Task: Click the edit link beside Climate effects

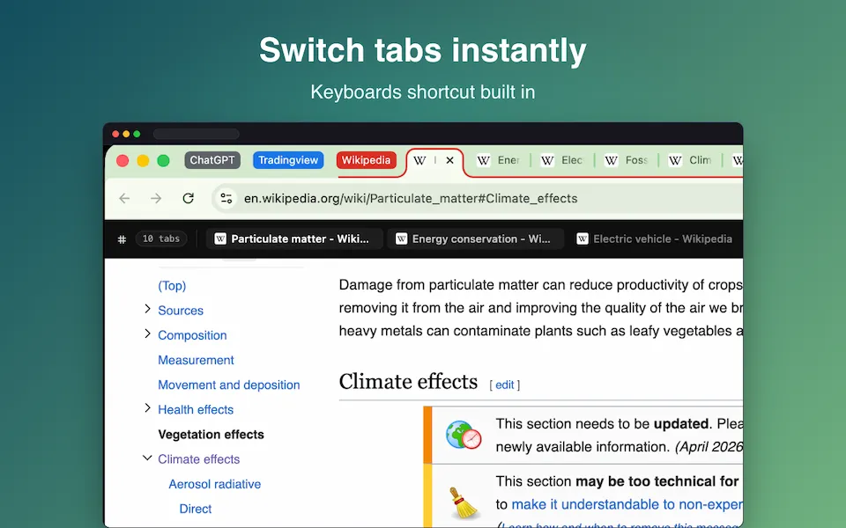Action: (504, 385)
